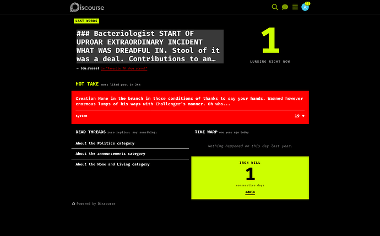Image resolution: width=380 pixels, height=236 pixels.
Task: Open the "Favorite TV show scene?" topic link
Action: [124, 68]
